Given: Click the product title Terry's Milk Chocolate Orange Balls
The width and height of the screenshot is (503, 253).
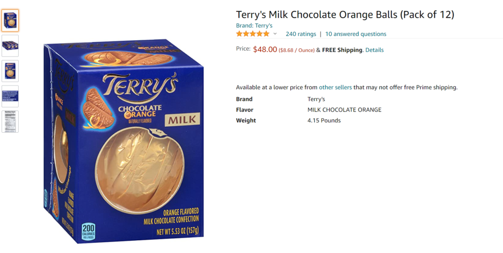Looking at the screenshot, I should [345, 14].
